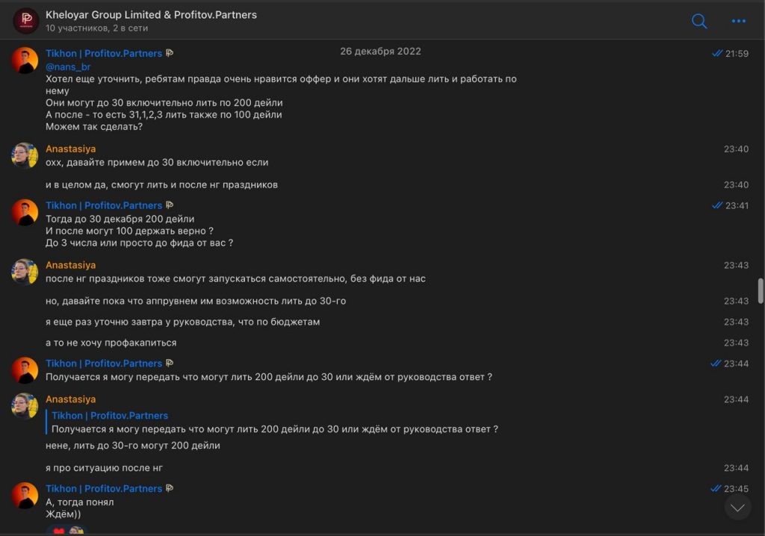
Task: Click Anastasiya's avatar next to the 'охх, давайте' message
Action: [25, 155]
